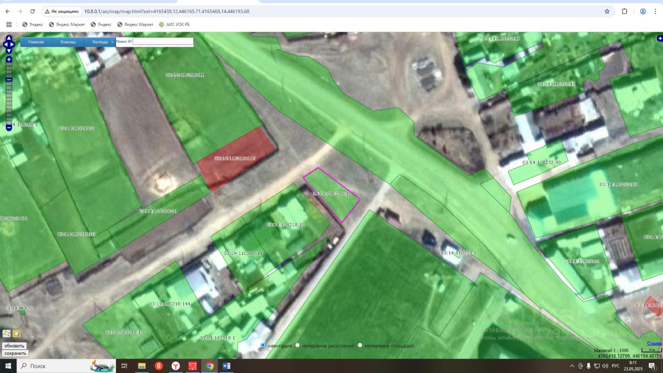This screenshot has height=373, width=663.
Task: Open the browser extensions puzzle icon
Action: (625, 11)
